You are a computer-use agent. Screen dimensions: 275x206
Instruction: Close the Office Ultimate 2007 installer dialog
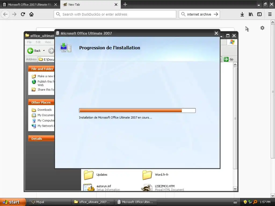coord(216,33)
